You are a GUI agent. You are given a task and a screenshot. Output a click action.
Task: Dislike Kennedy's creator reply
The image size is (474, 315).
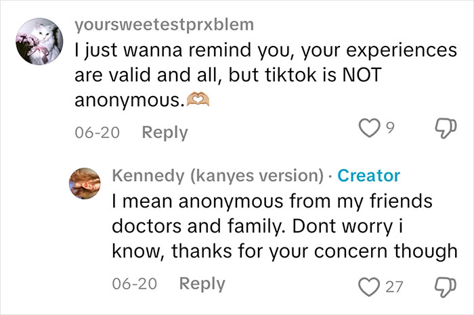pos(446,287)
